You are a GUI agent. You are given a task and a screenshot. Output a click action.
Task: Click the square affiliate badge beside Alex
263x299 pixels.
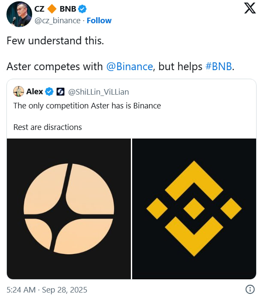point(60,92)
